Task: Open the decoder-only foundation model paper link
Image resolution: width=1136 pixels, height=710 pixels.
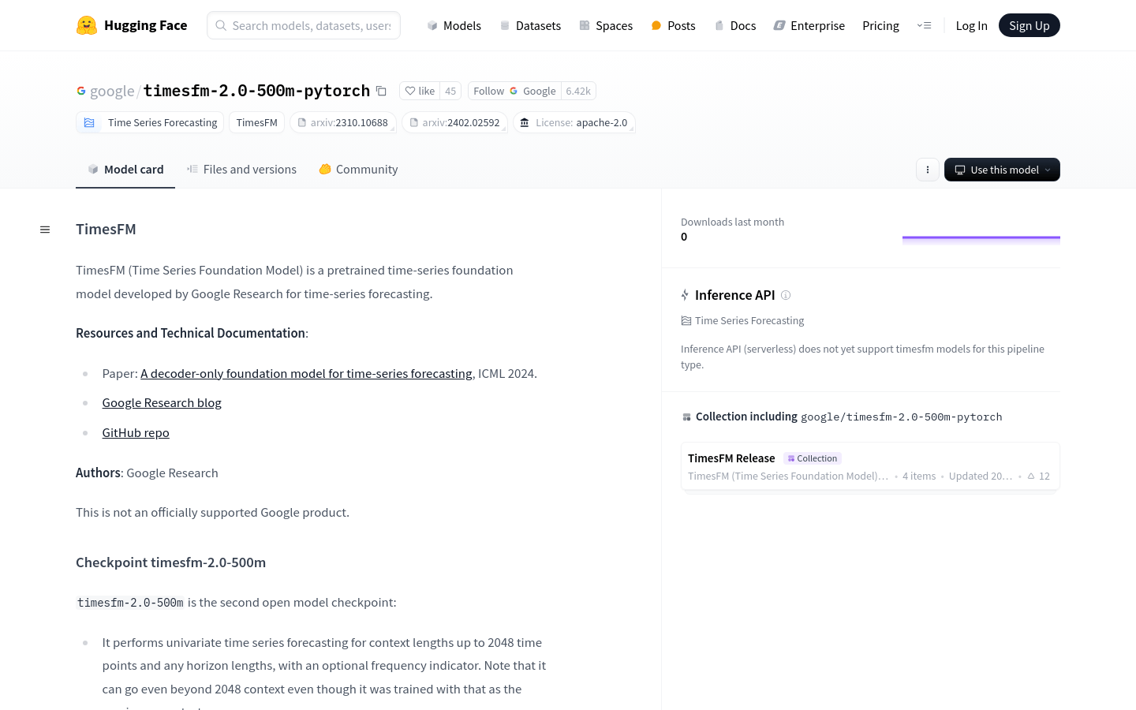Action: pos(306,374)
